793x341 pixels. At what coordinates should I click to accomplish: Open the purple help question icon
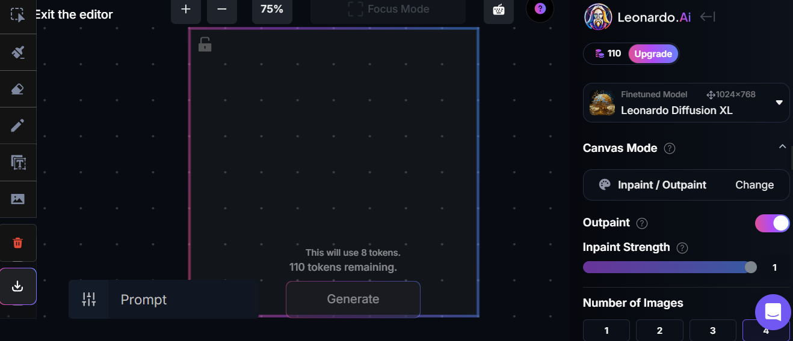[x=540, y=9]
